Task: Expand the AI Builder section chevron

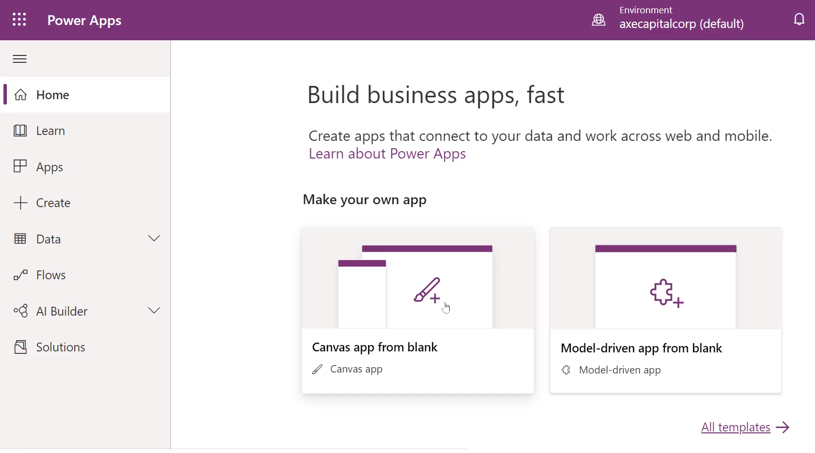Action: [154, 311]
